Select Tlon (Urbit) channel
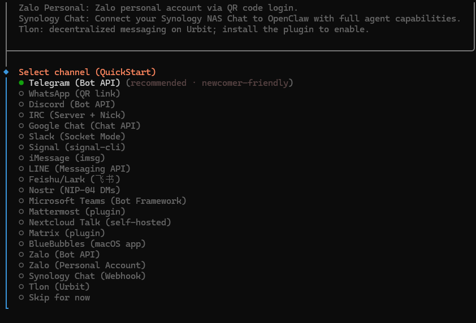This screenshot has width=476, height=323. click(x=59, y=287)
